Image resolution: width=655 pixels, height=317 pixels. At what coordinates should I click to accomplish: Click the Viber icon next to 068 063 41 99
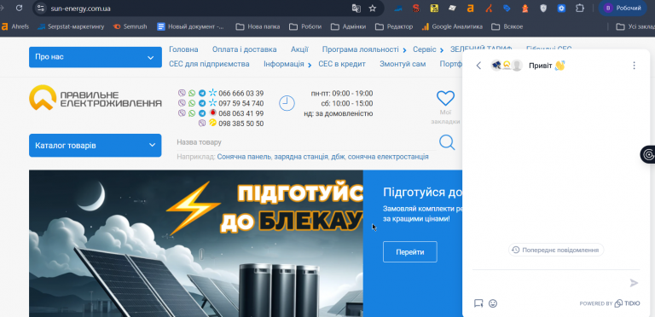pos(182,113)
